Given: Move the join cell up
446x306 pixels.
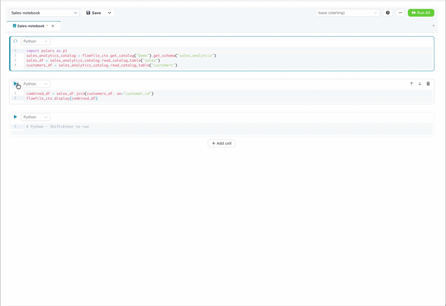Looking at the screenshot, I should click(x=412, y=84).
